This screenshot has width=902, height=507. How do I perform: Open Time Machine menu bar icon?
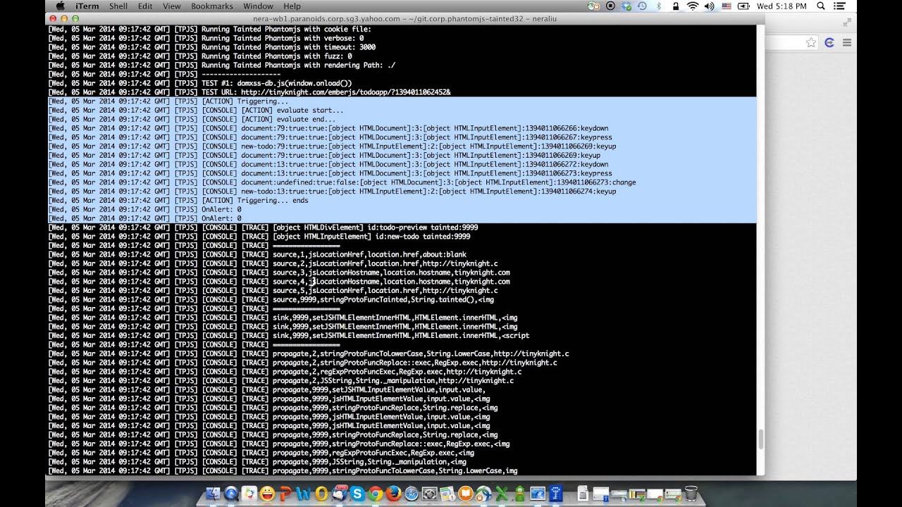642,6
